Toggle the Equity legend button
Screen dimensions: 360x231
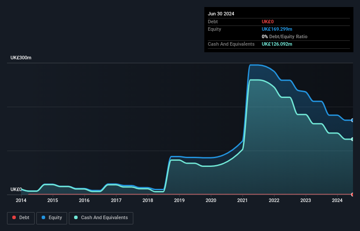[52, 218]
